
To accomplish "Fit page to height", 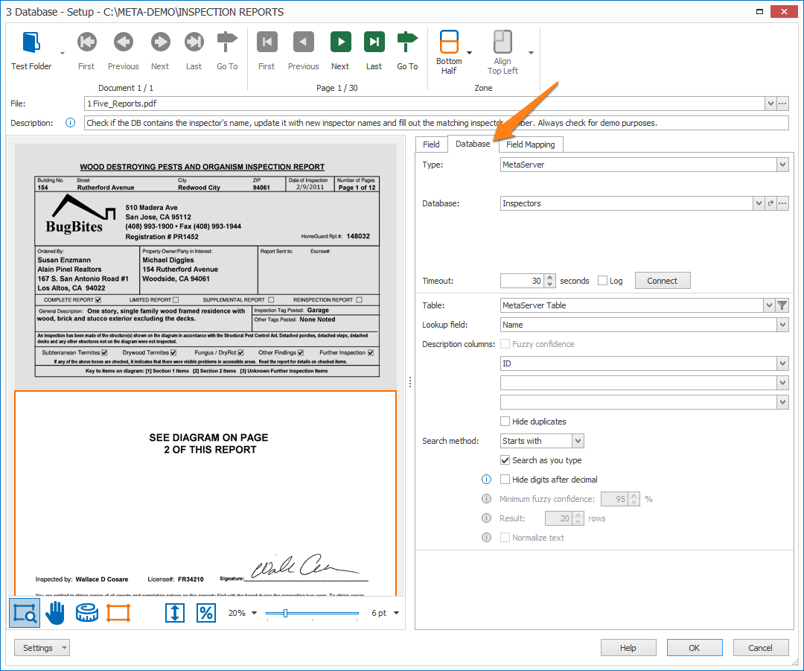I will [x=175, y=613].
